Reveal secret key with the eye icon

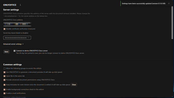28,38
